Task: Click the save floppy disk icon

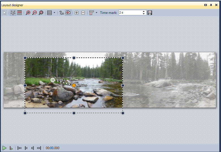Action: (150, 13)
